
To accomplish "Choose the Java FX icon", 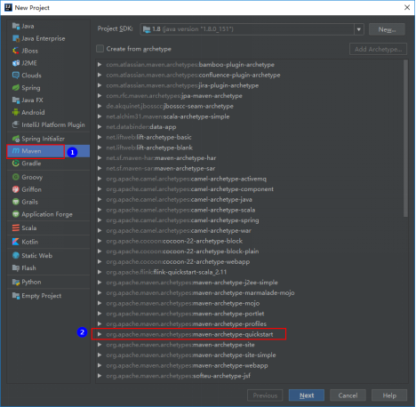I will click(16, 100).
